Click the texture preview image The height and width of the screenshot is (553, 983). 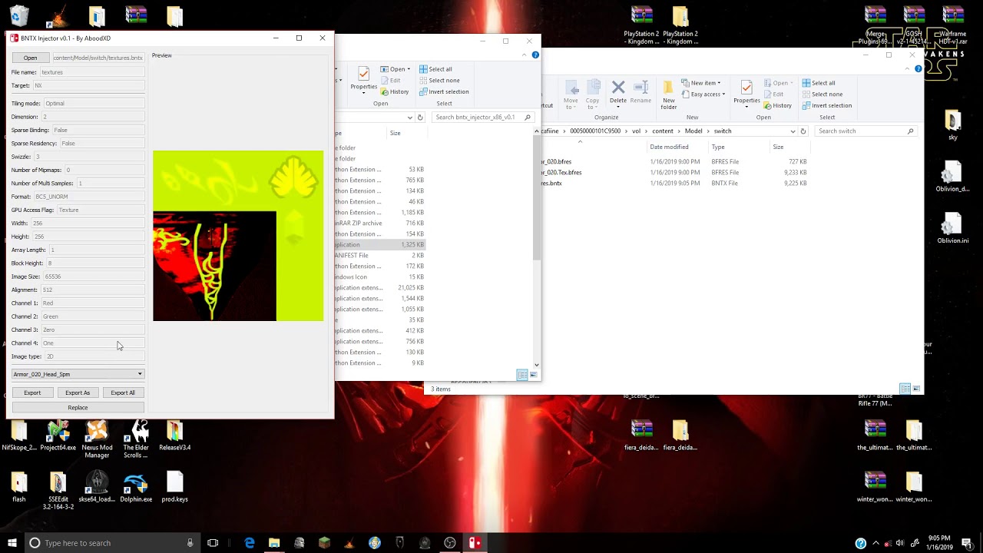pos(238,236)
